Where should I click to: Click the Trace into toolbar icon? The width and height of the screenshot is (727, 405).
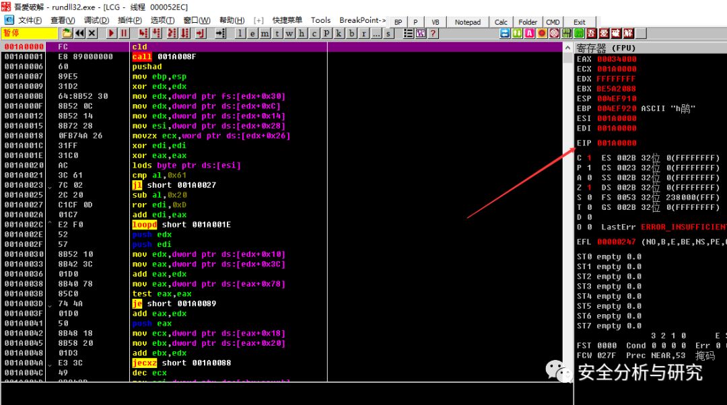click(x=172, y=34)
